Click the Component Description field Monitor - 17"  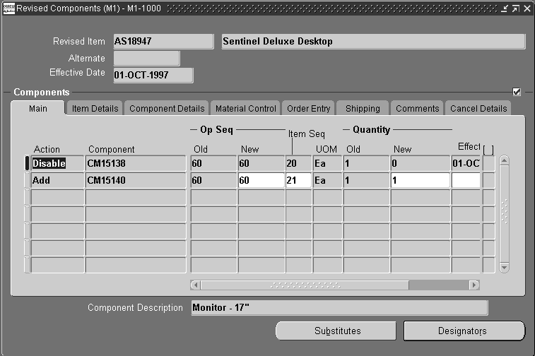[339, 307]
